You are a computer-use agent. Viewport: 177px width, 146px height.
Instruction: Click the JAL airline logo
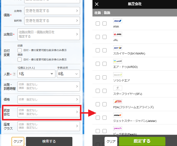(117, 34)
